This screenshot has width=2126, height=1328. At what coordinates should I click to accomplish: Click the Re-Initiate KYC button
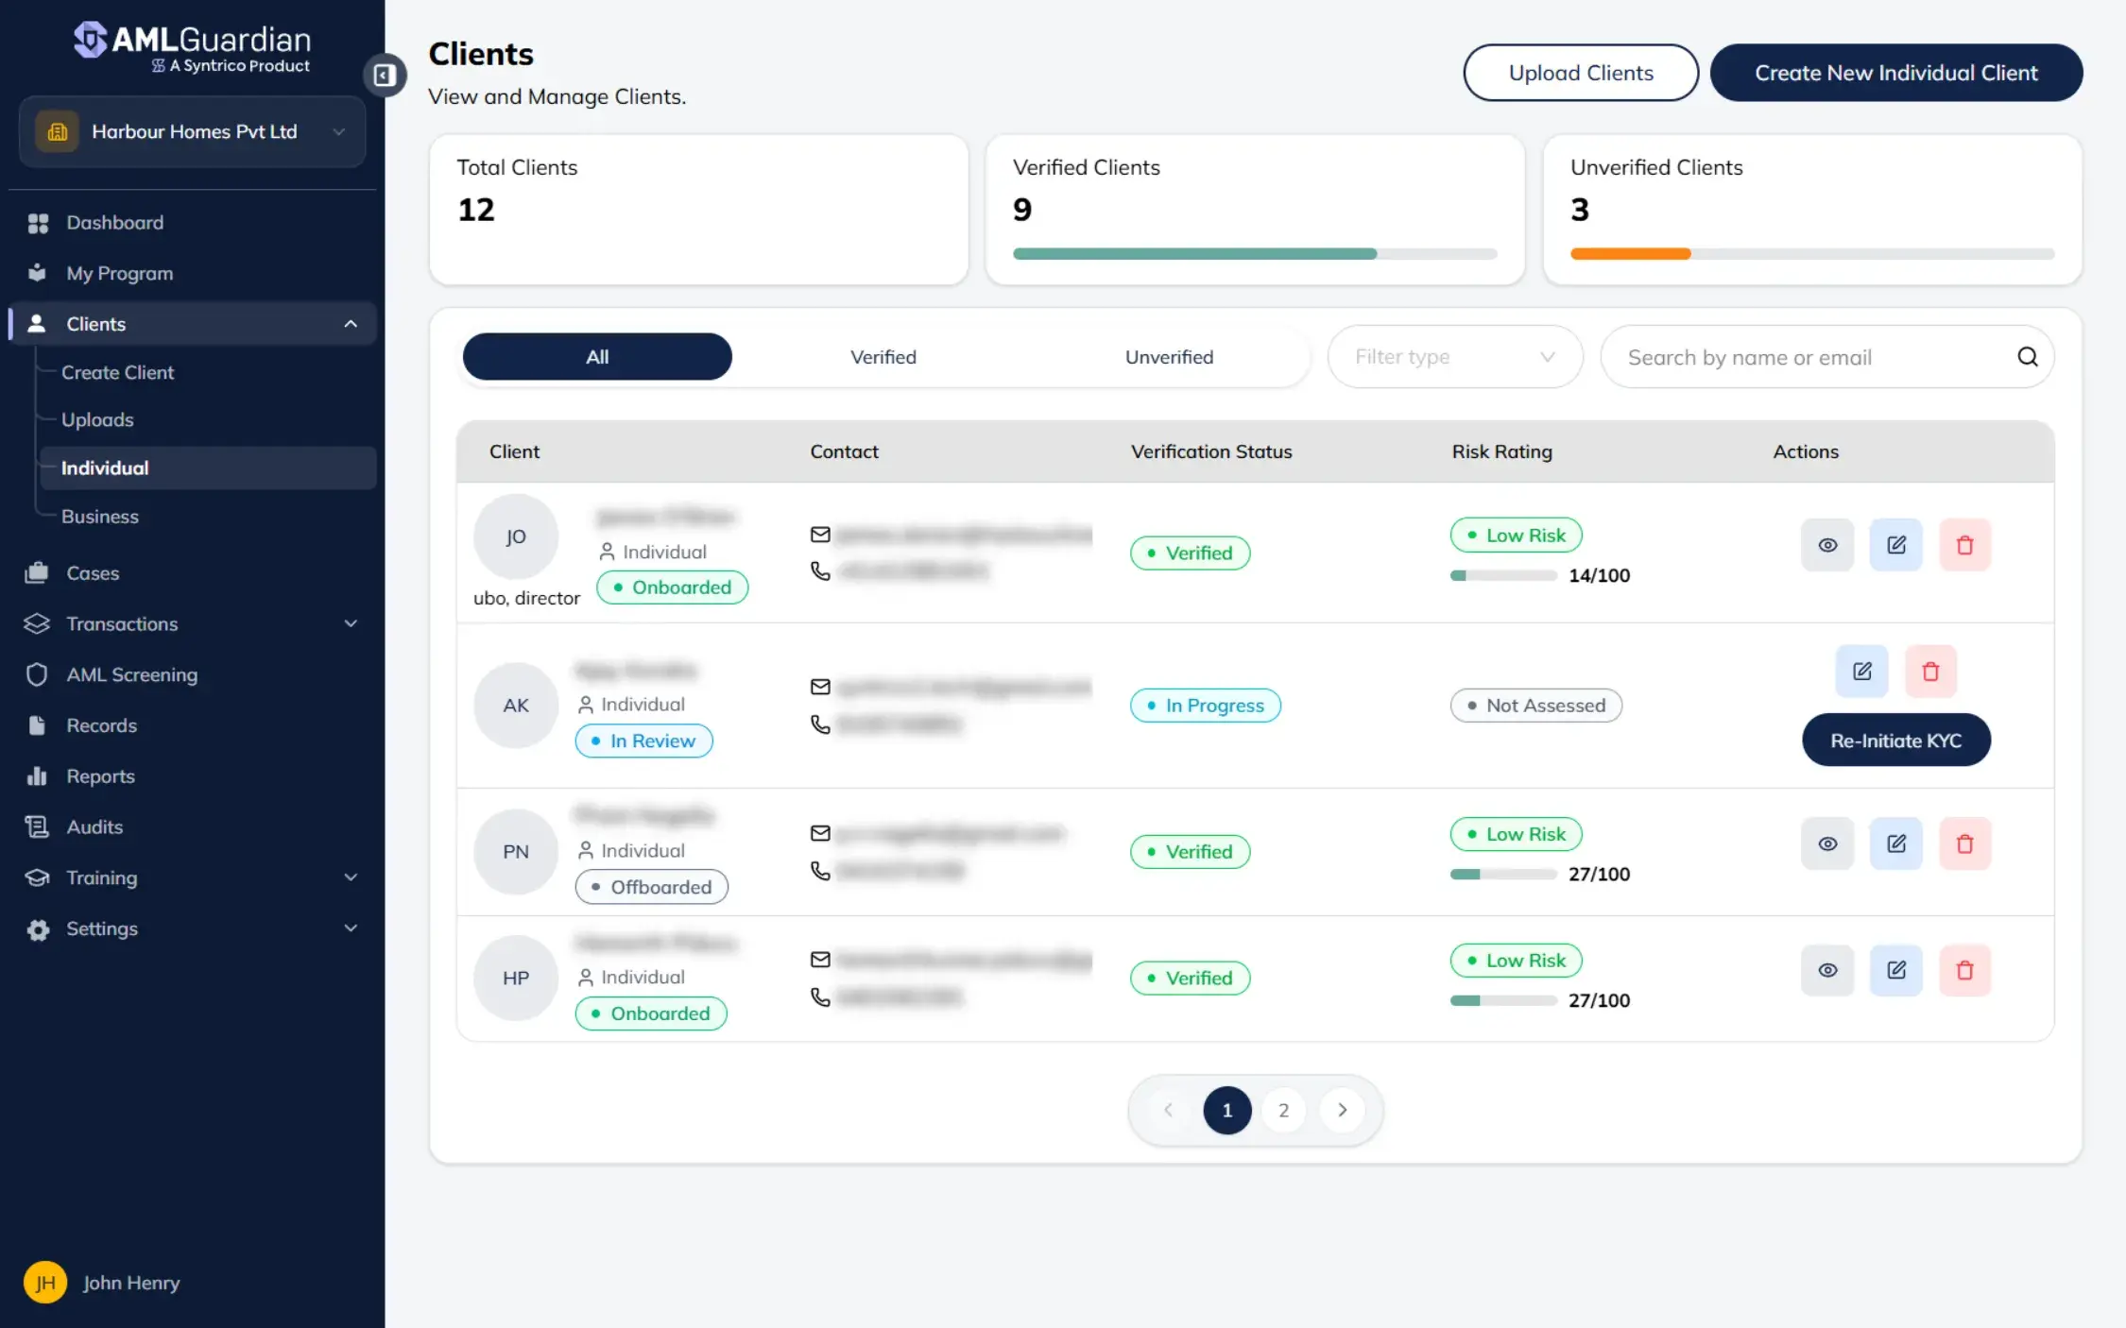(1895, 741)
